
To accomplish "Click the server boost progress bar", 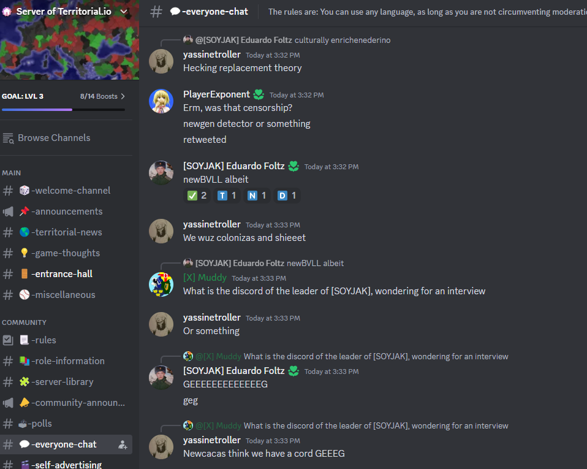I will (63, 110).
